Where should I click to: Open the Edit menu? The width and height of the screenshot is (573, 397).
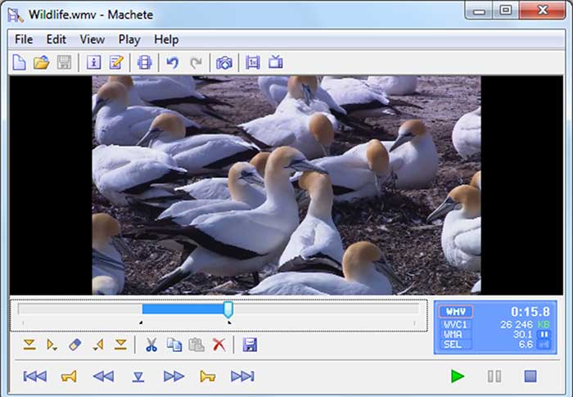coord(56,39)
